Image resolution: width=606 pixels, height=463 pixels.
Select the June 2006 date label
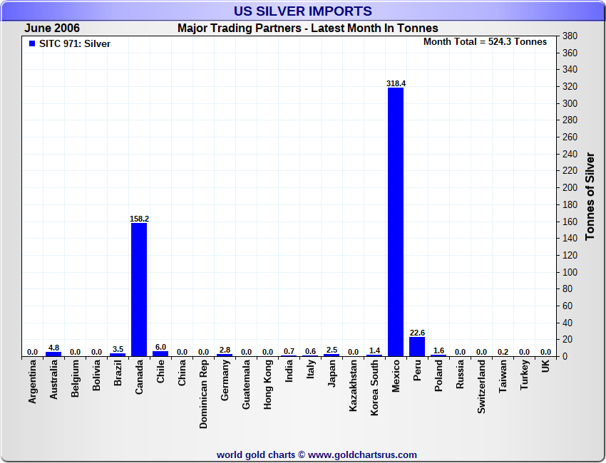52,28
